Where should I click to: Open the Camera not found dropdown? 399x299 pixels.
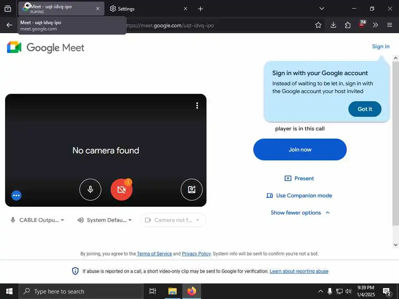click(173, 220)
